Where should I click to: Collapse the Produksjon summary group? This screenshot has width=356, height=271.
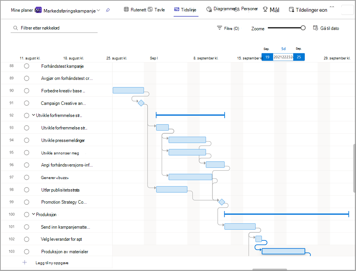point(34,214)
